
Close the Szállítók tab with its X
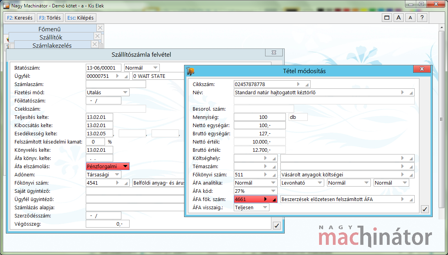[97, 36]
